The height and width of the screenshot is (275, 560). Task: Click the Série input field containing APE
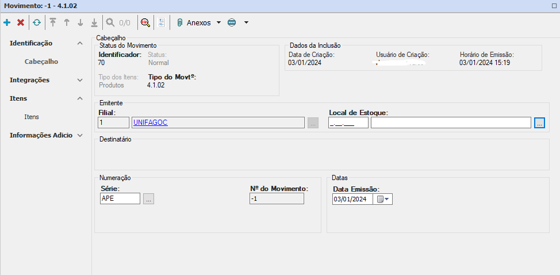click(120, 198)
